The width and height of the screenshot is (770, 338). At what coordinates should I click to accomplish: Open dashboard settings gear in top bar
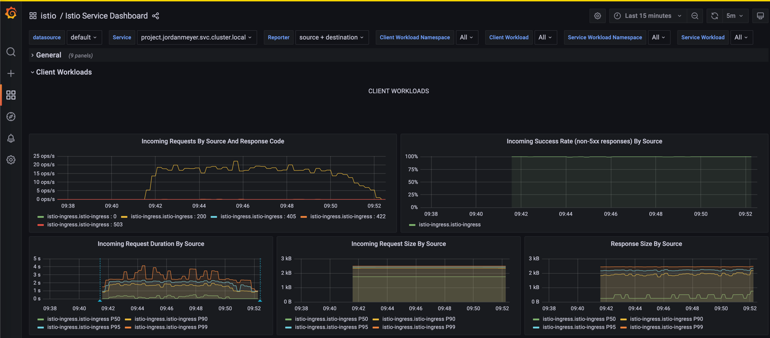[597, 16]
